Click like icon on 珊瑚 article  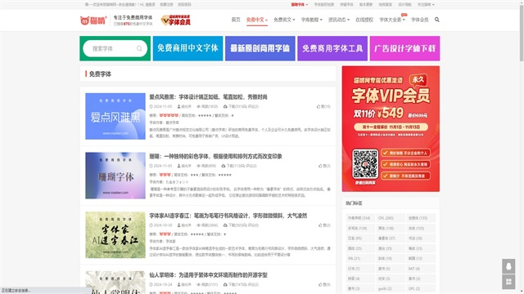[x=320, y=166]
